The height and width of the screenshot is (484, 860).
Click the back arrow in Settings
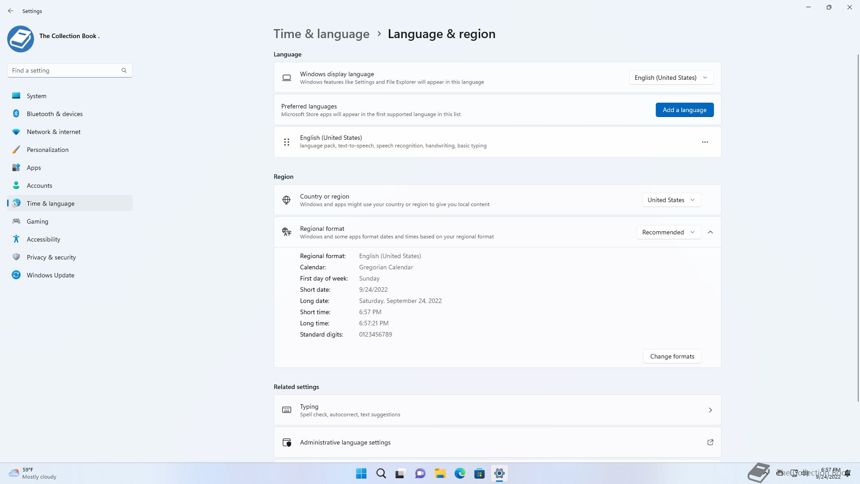(x=11, y=11)
